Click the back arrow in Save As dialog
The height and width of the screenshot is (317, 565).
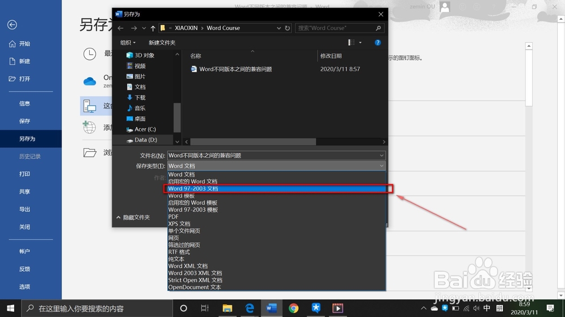pos(121,28)
